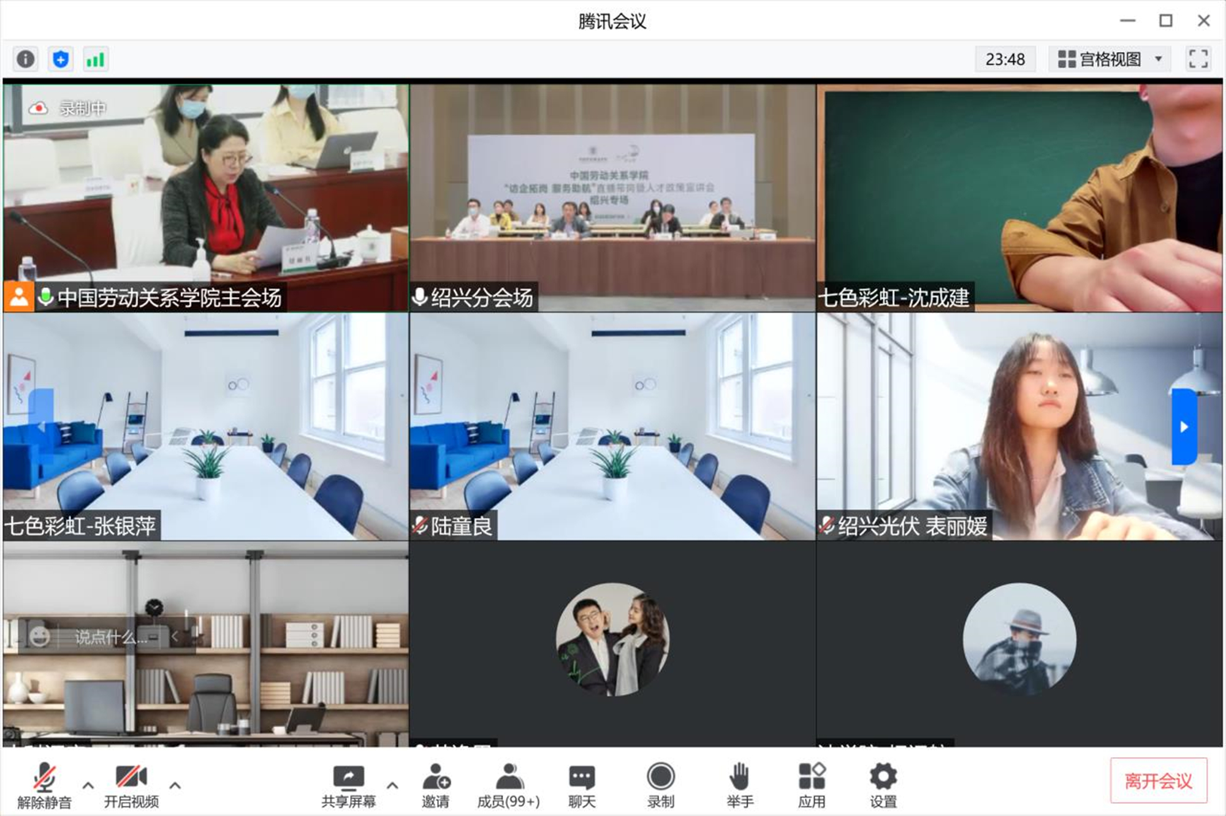
Task: Click the 录制中 recording indicator
Action: tap(67, 108)
